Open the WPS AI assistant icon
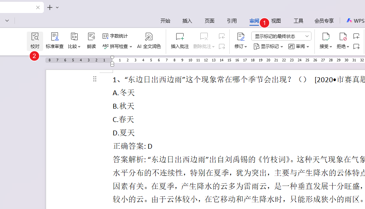The height and width of the screenshot is (209, 365). pyautogui.click(x=349, y=21)
